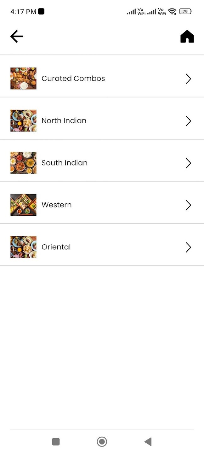Tap the South Indian dishes thumbnail
Image resolution: width=204 pixels, height=454 pixels.
23,163
